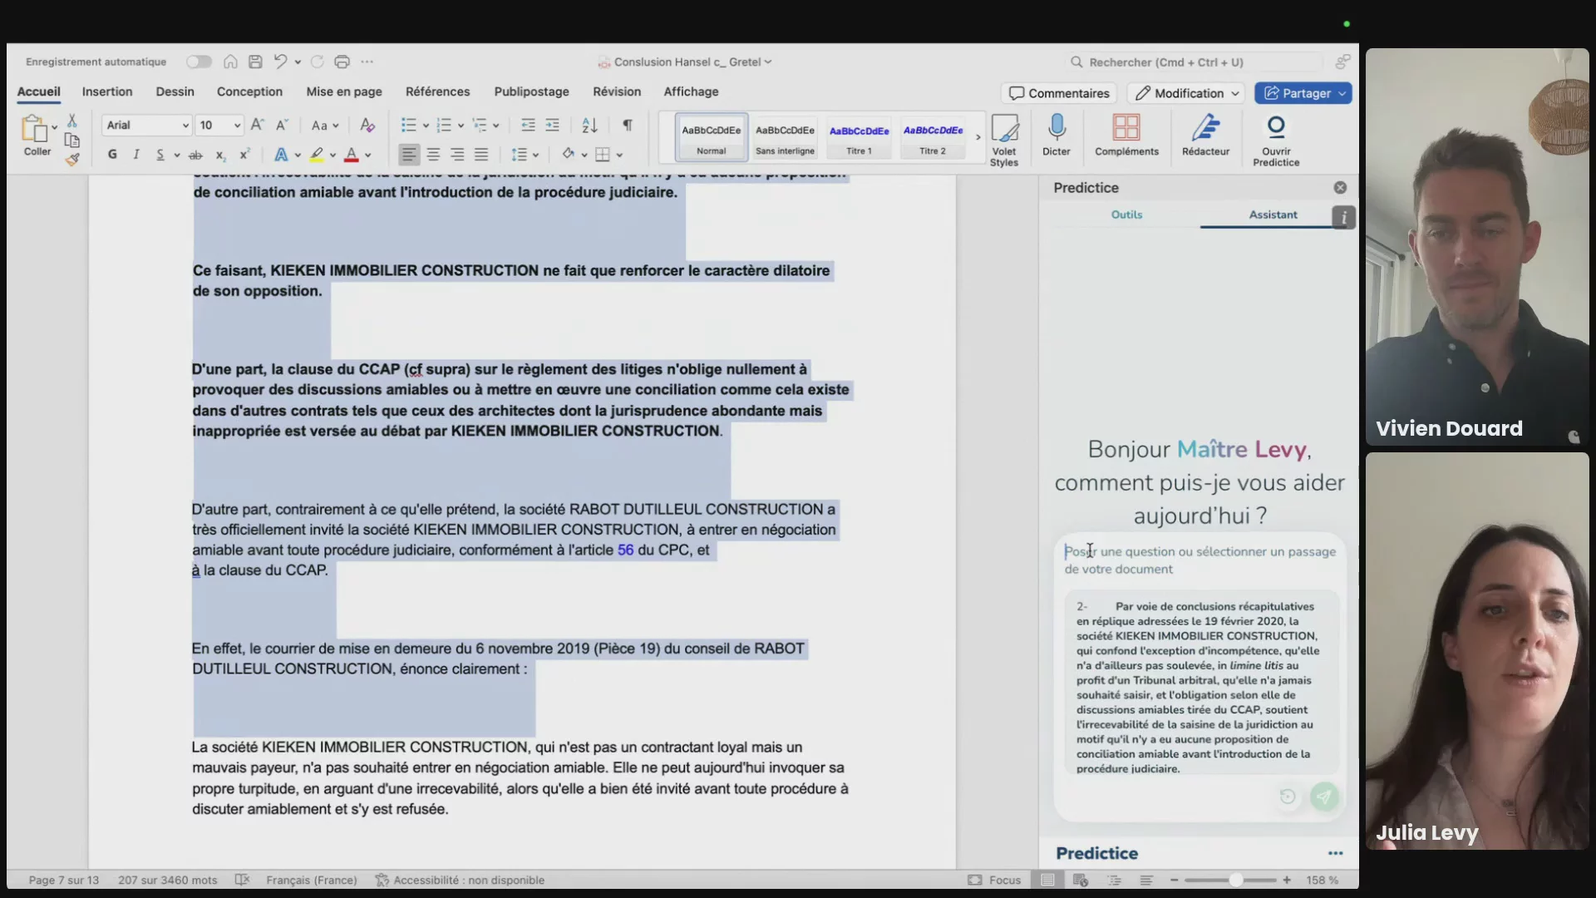
Task: Open the Révision ribbon tab
Action: coord(617,91)
